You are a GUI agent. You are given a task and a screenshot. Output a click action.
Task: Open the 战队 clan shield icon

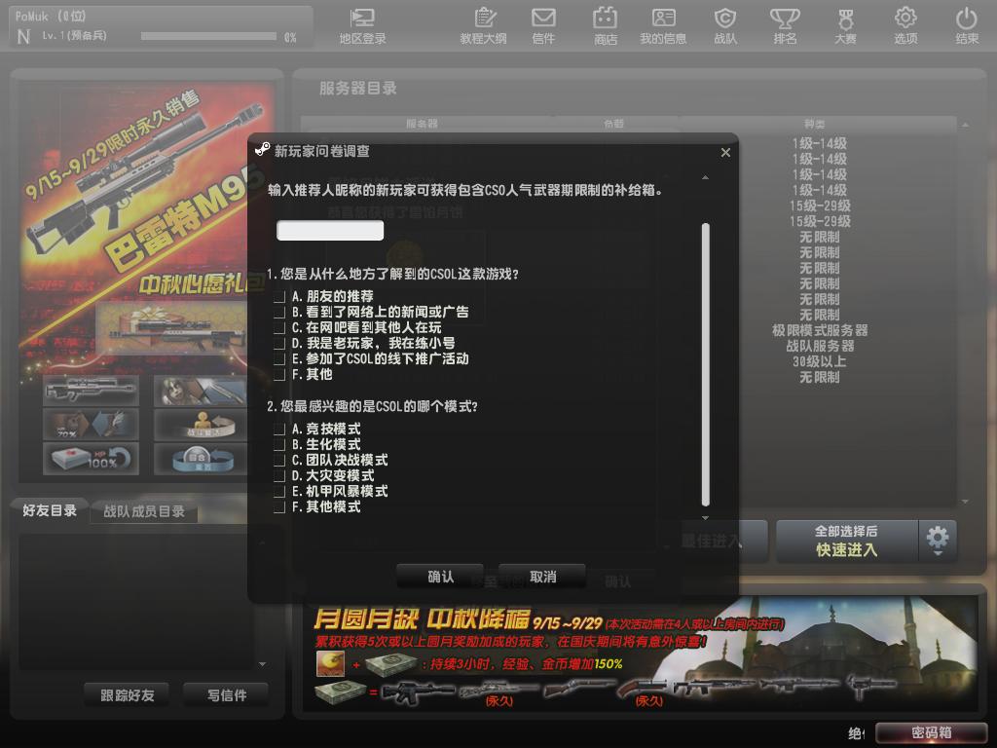click(724, 25)
